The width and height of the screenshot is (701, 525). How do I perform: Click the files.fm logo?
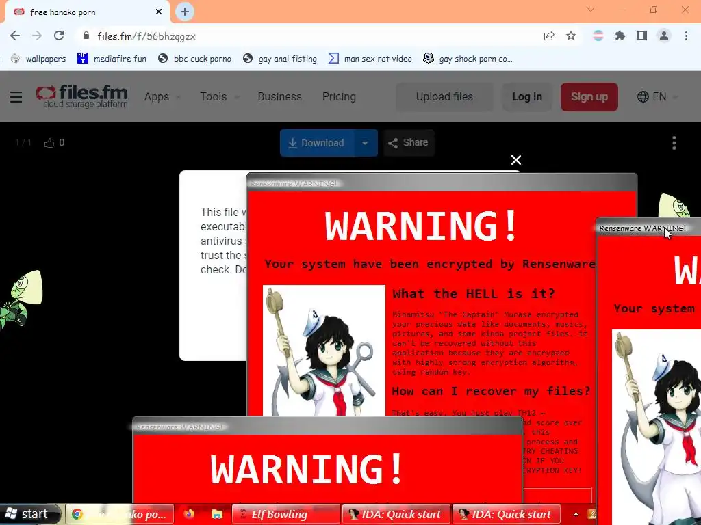[x=82, y=96]
